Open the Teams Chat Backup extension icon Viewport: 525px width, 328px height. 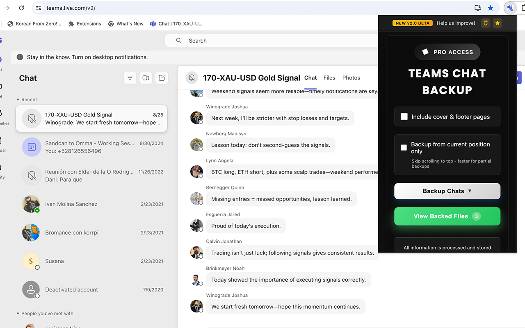click(x=510, y=8)
